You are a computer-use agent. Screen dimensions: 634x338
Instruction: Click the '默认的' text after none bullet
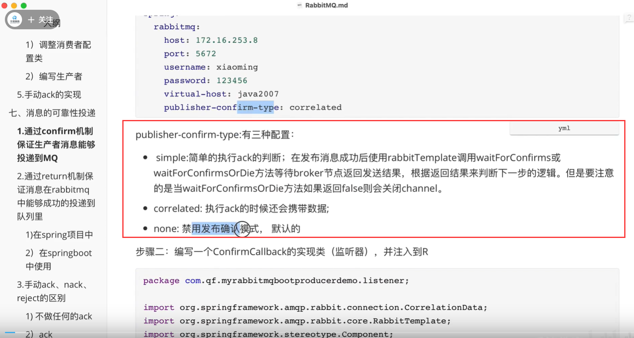tap(286, 229)
